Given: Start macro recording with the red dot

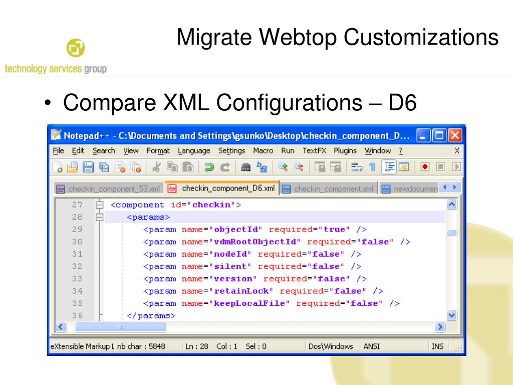Looking at the screenshot, I should [x=425, y=167].
